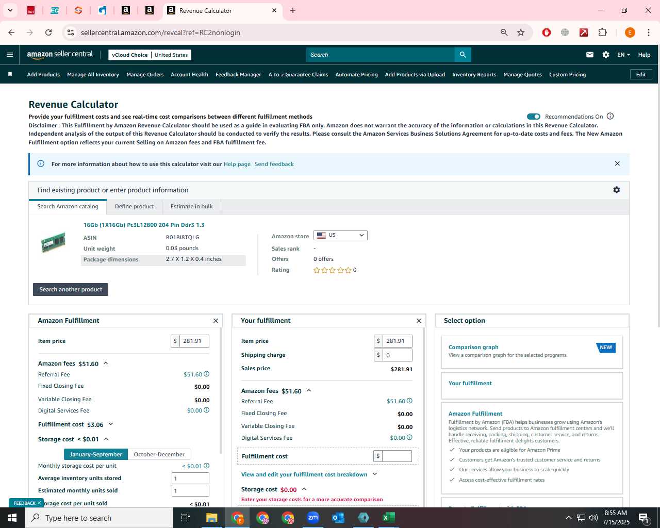This screenshot has width=660, height=528.
Task: Select January-September storage period
Action: (x=96, y=454)
